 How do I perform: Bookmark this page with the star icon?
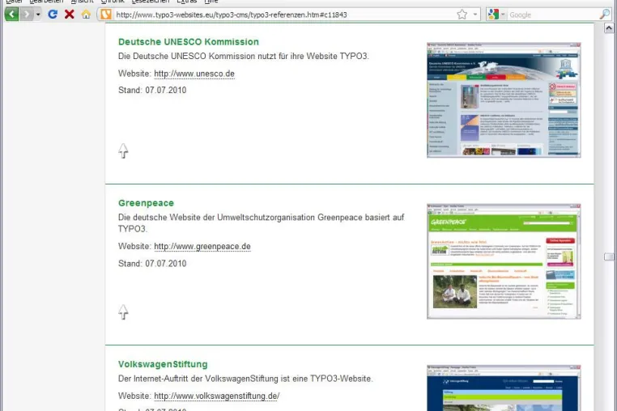pyautogui.click(x=462, y=15)
